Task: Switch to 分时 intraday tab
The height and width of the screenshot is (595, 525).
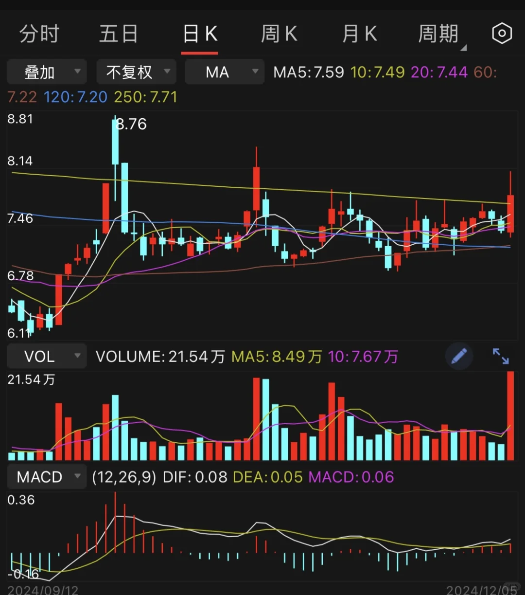Action: click(39, 34)
